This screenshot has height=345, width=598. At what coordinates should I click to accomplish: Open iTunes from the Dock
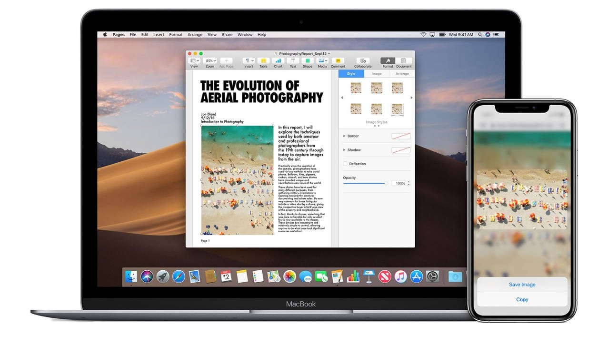(x=401, y=276)
